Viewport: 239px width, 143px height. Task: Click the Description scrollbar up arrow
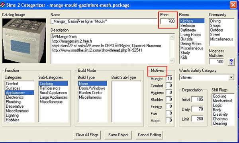pyautogui.click(x=172, y=37)
